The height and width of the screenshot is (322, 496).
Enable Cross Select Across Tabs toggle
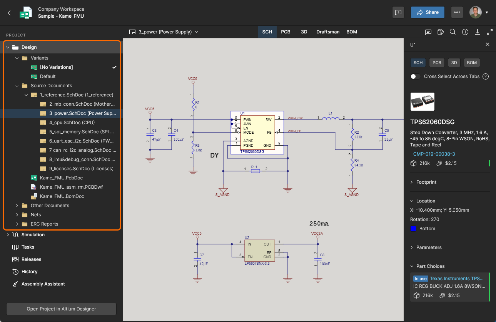click(x=416, y=76)
